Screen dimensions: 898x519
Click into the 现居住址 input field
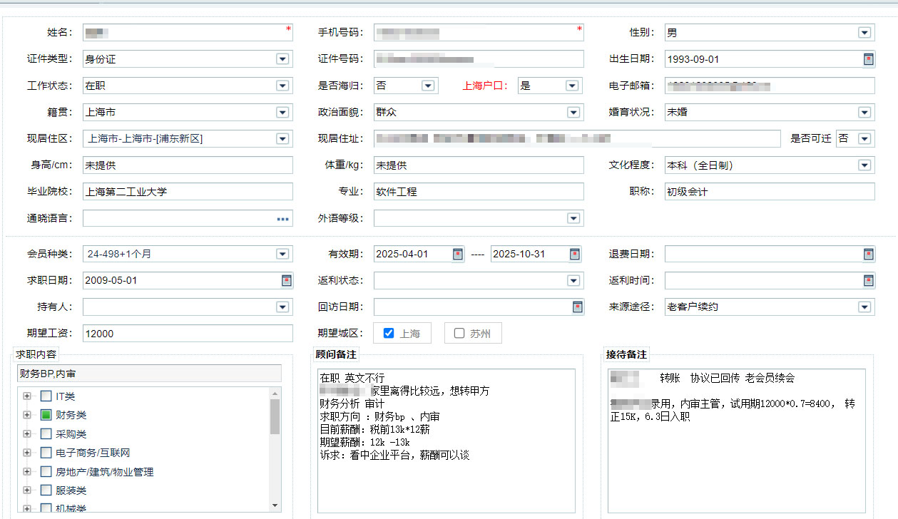pyautogui.click(x=577, y=138)
